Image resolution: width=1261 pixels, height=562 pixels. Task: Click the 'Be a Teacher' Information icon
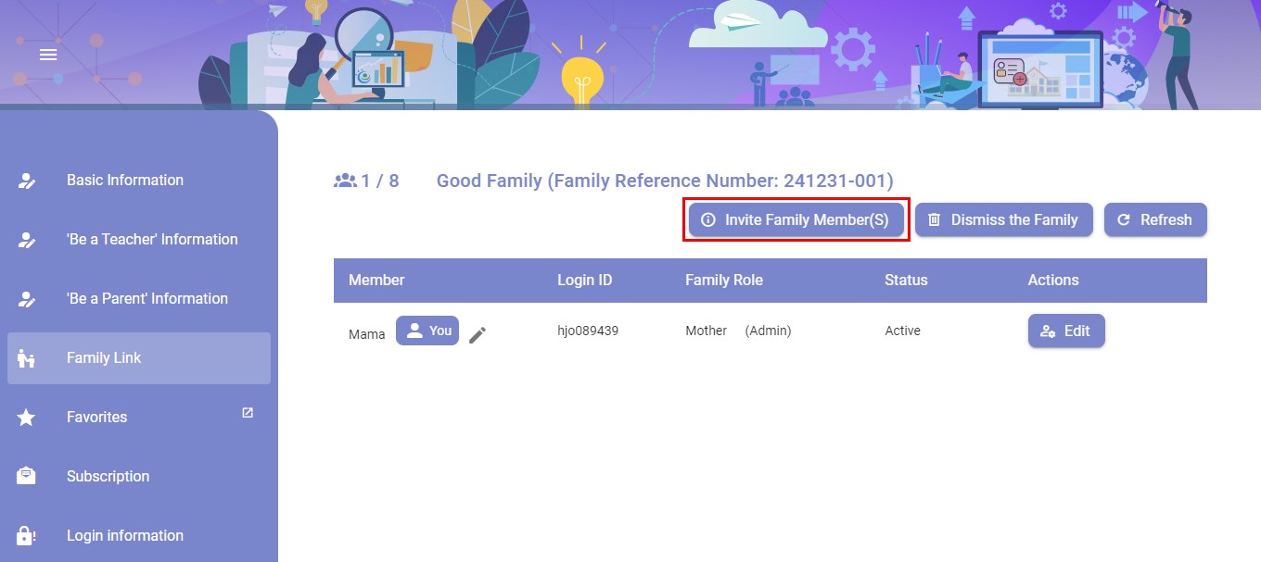point(27,240)
